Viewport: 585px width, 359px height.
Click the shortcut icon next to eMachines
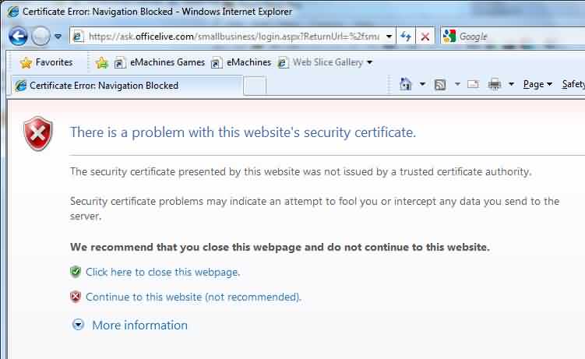pyautogui.click(x=217, y=62)
